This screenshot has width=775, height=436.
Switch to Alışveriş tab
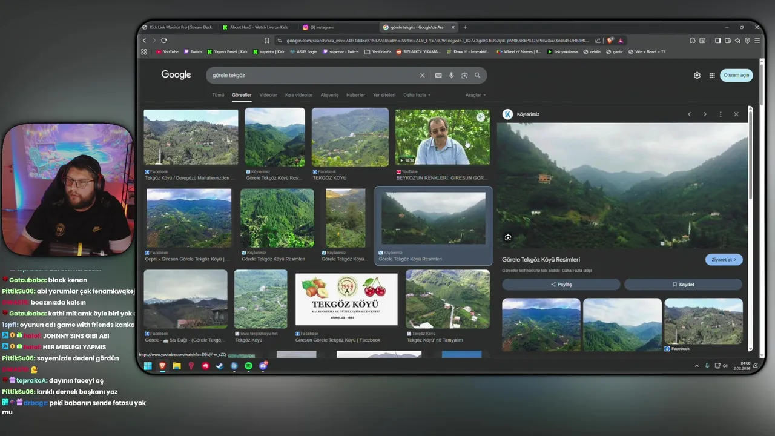coord(329,95)
